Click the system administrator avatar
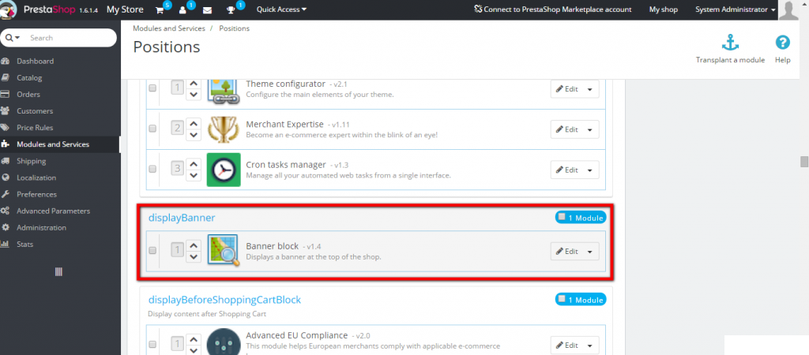This screenshot has width=809, height=355. 788,10
